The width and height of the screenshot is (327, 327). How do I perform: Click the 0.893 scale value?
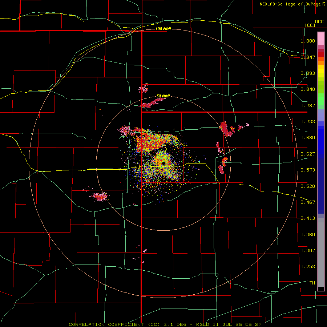308,73
